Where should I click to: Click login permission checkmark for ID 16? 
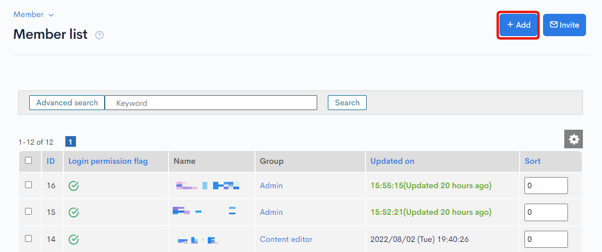[74, 186]
